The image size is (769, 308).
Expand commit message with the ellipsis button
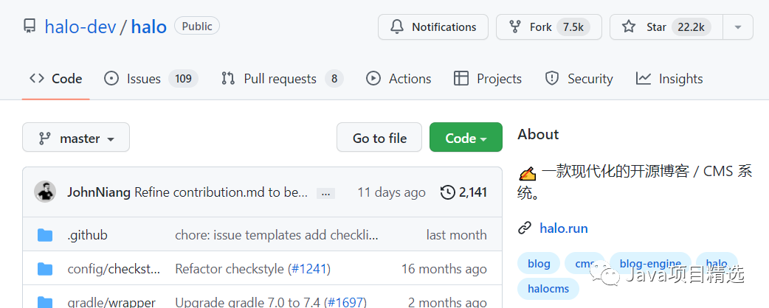tap(325, 193)
